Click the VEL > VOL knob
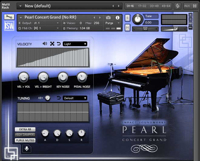 point(23,77)
